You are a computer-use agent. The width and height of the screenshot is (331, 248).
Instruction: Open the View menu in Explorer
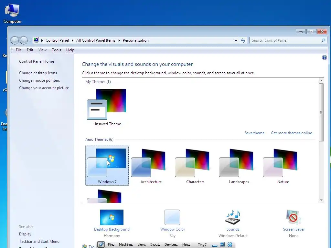coord(42,50)
